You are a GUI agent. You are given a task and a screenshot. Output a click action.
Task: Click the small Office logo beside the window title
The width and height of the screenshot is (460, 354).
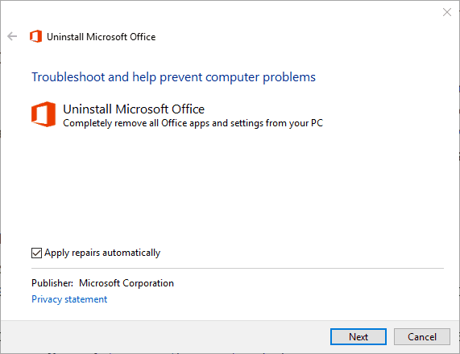(35, 36)
